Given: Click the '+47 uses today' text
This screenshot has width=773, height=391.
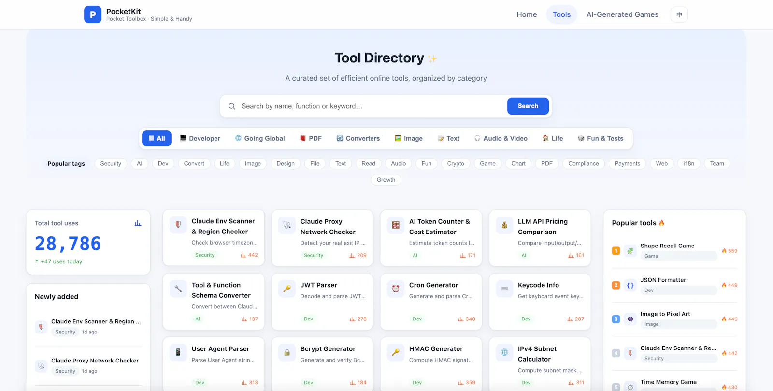Looking at the screenshot, I should 58,261.
